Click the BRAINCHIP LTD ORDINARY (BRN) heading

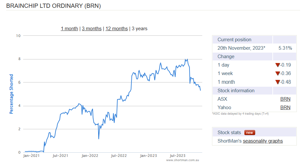[53, 6]
